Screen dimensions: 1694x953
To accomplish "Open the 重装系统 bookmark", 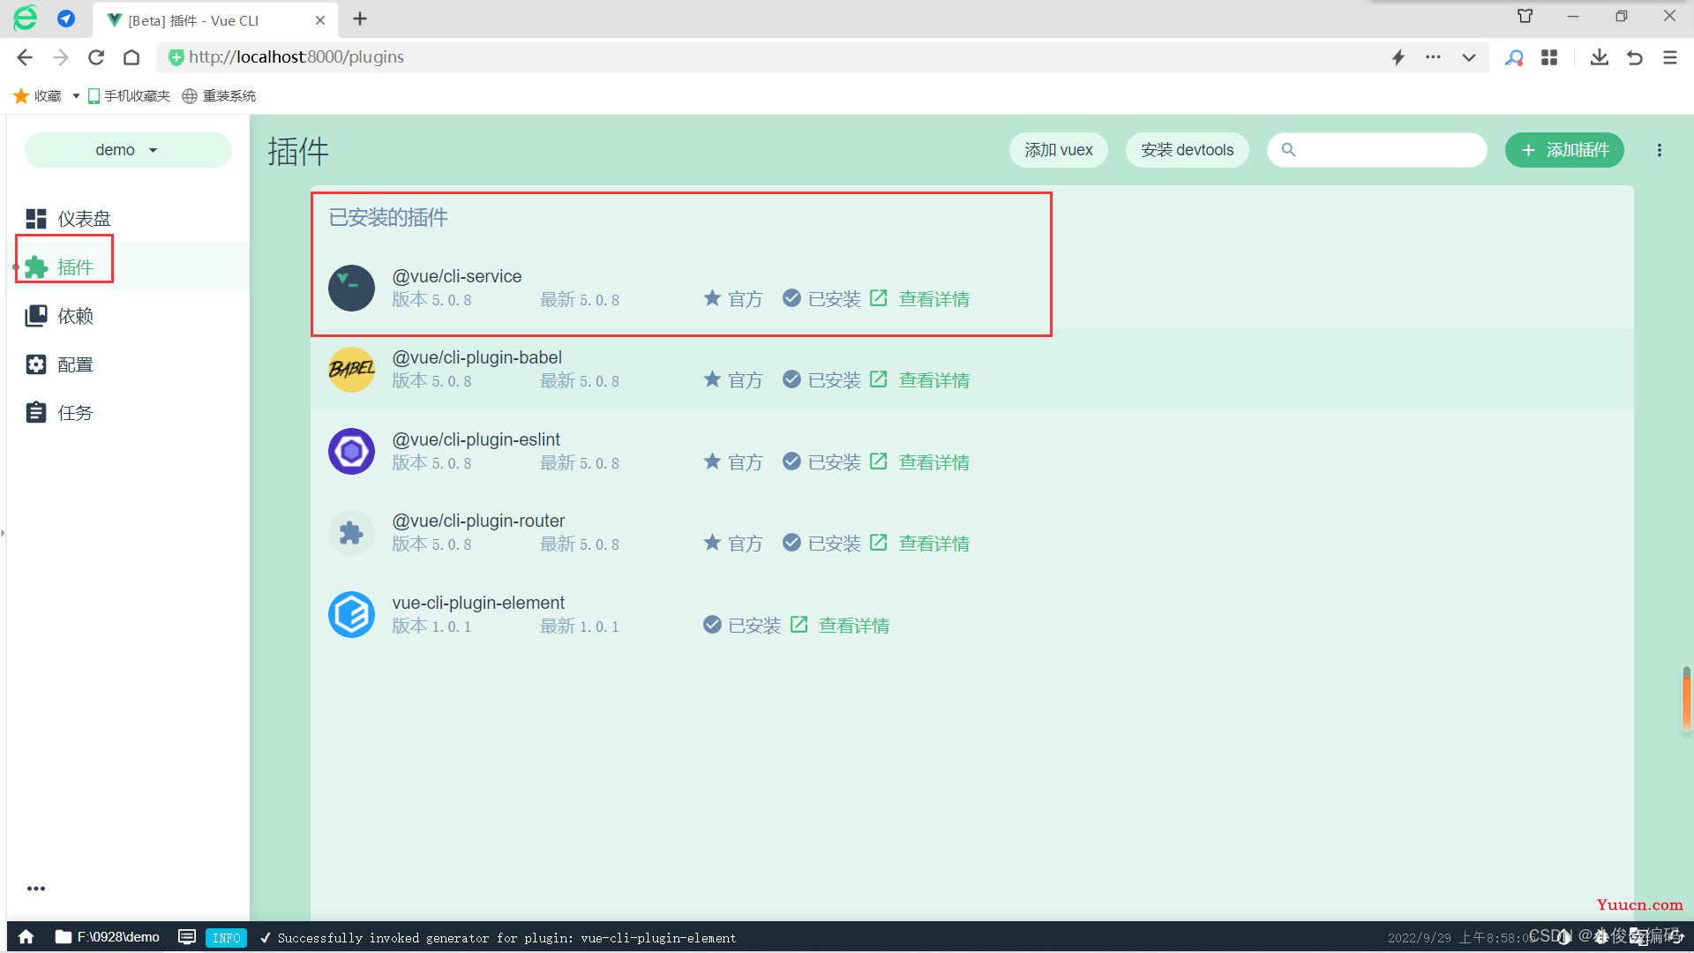I will pos(219,96).
